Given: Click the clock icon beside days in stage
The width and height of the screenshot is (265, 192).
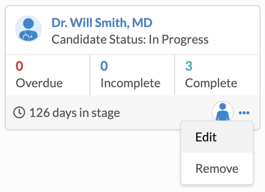Looking at the screenshot, I should pos(19,112).
